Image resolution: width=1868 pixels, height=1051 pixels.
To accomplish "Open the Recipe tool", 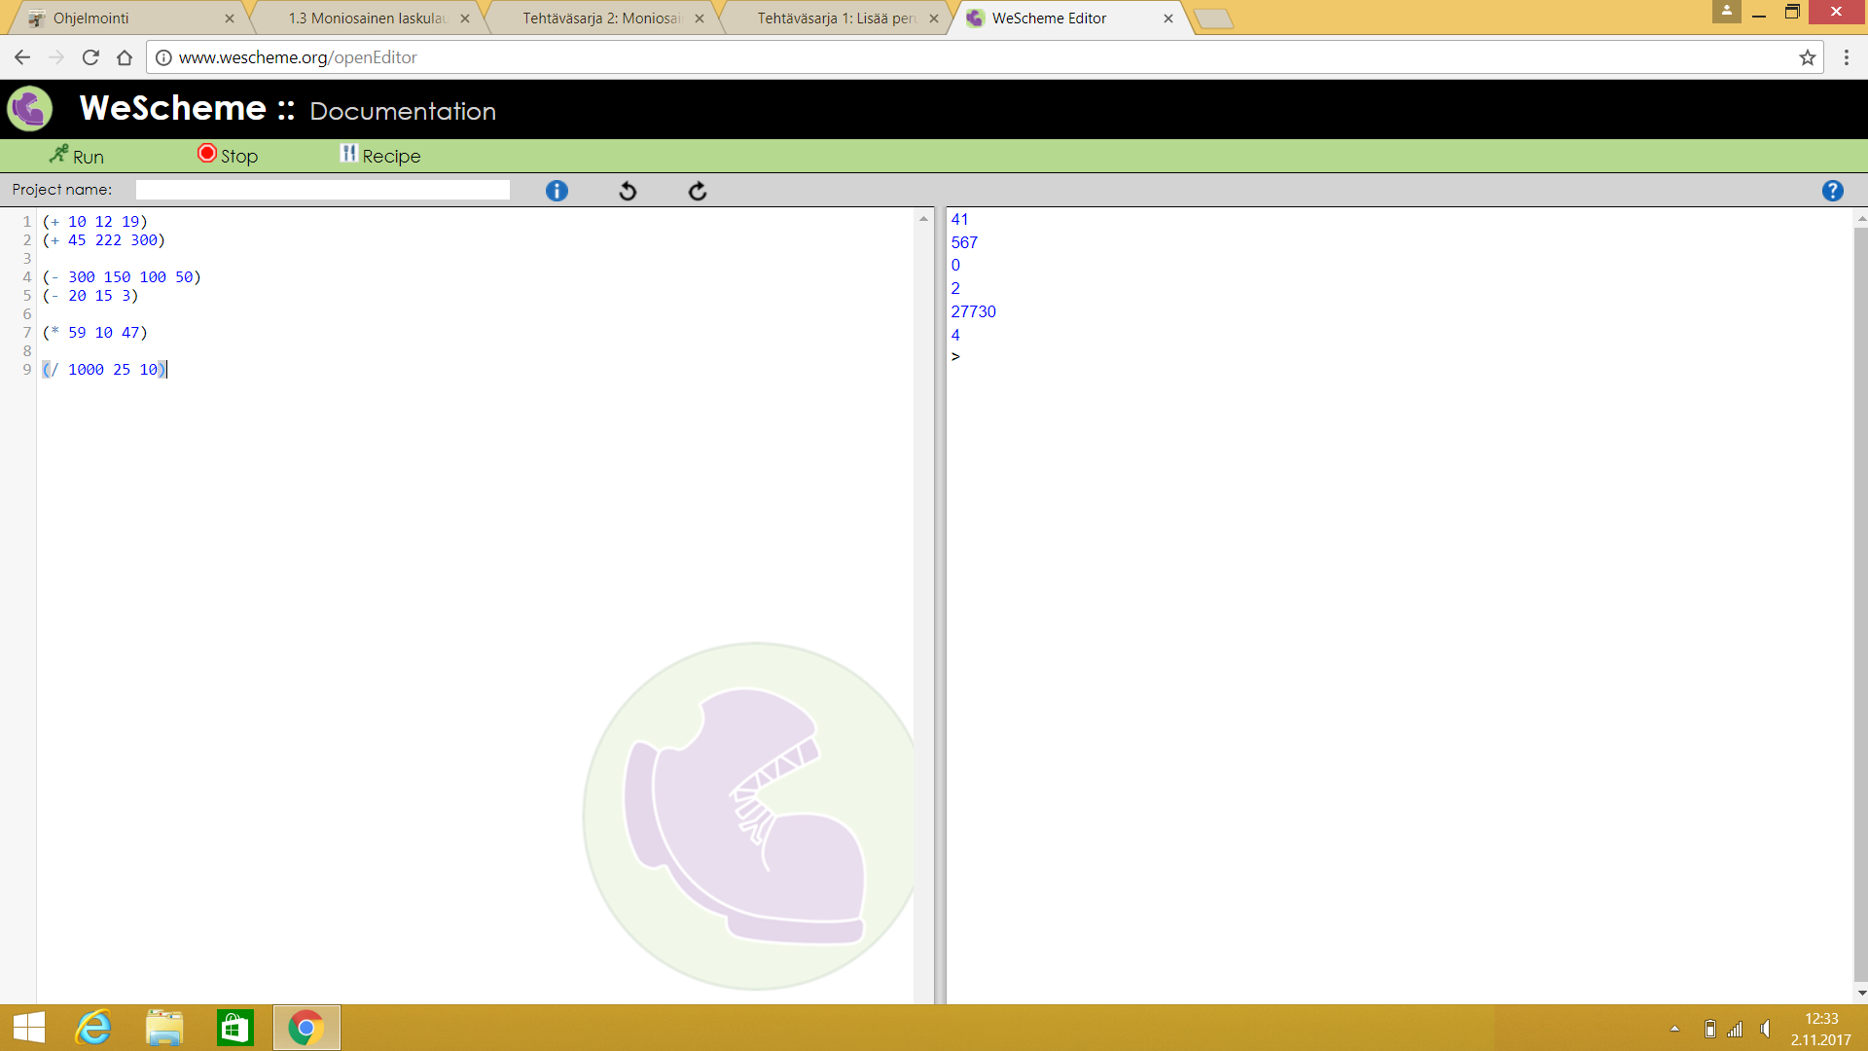I will tap(380, 156).
